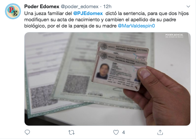Open the Poder Edomex profile avatar
The width and height of the screenshot is (196, 139).
tap(13, 11)
